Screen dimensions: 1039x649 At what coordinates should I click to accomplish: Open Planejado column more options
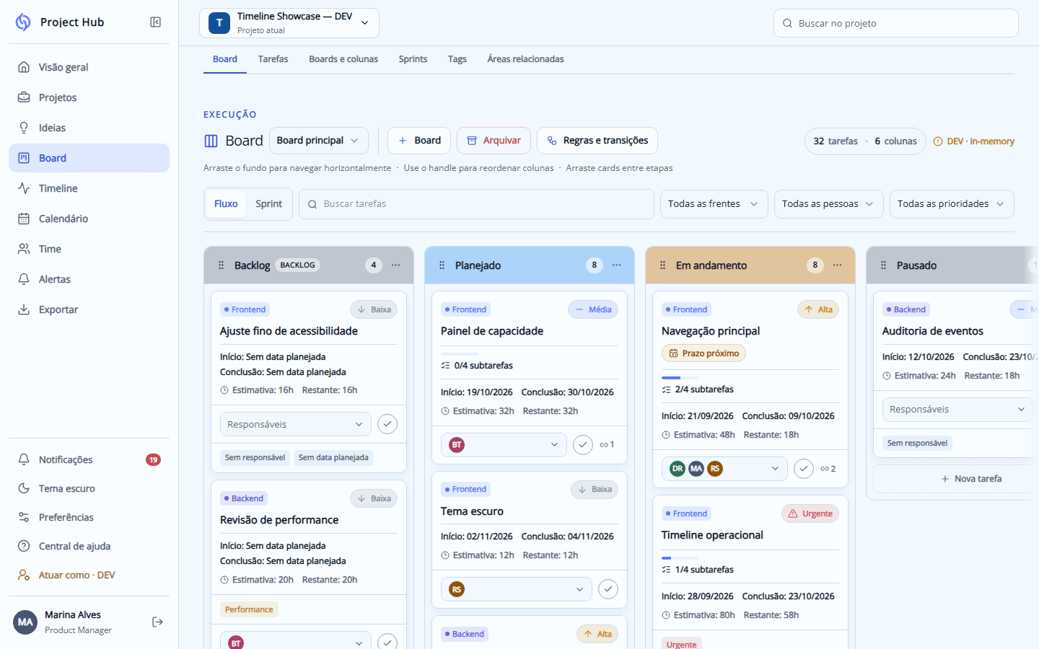(617, 265)
